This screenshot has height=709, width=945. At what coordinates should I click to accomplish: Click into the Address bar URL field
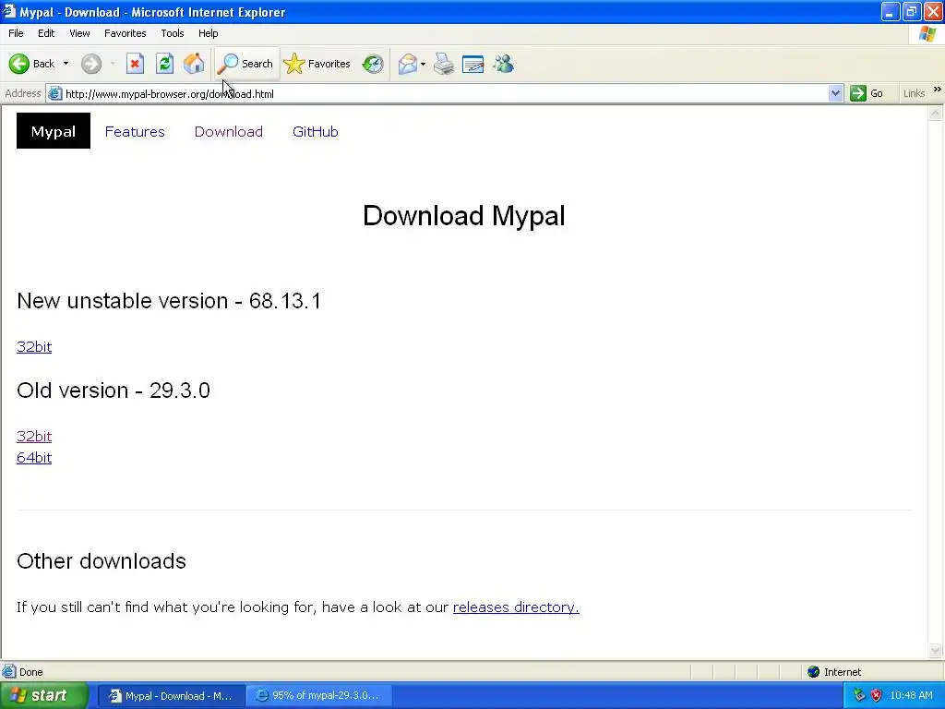point(445,93)
